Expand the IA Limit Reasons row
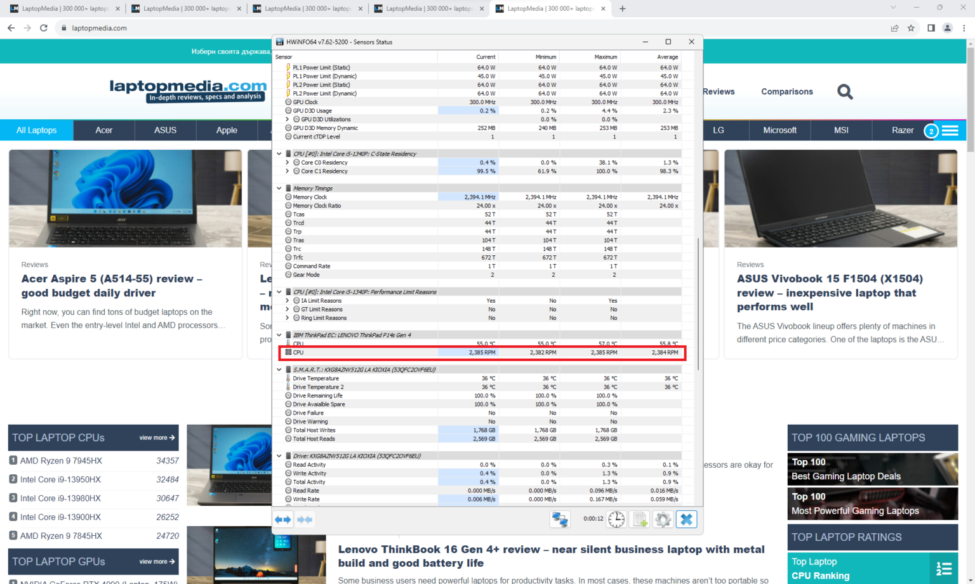This screenshot has height=584, width=975. point(288,301)
